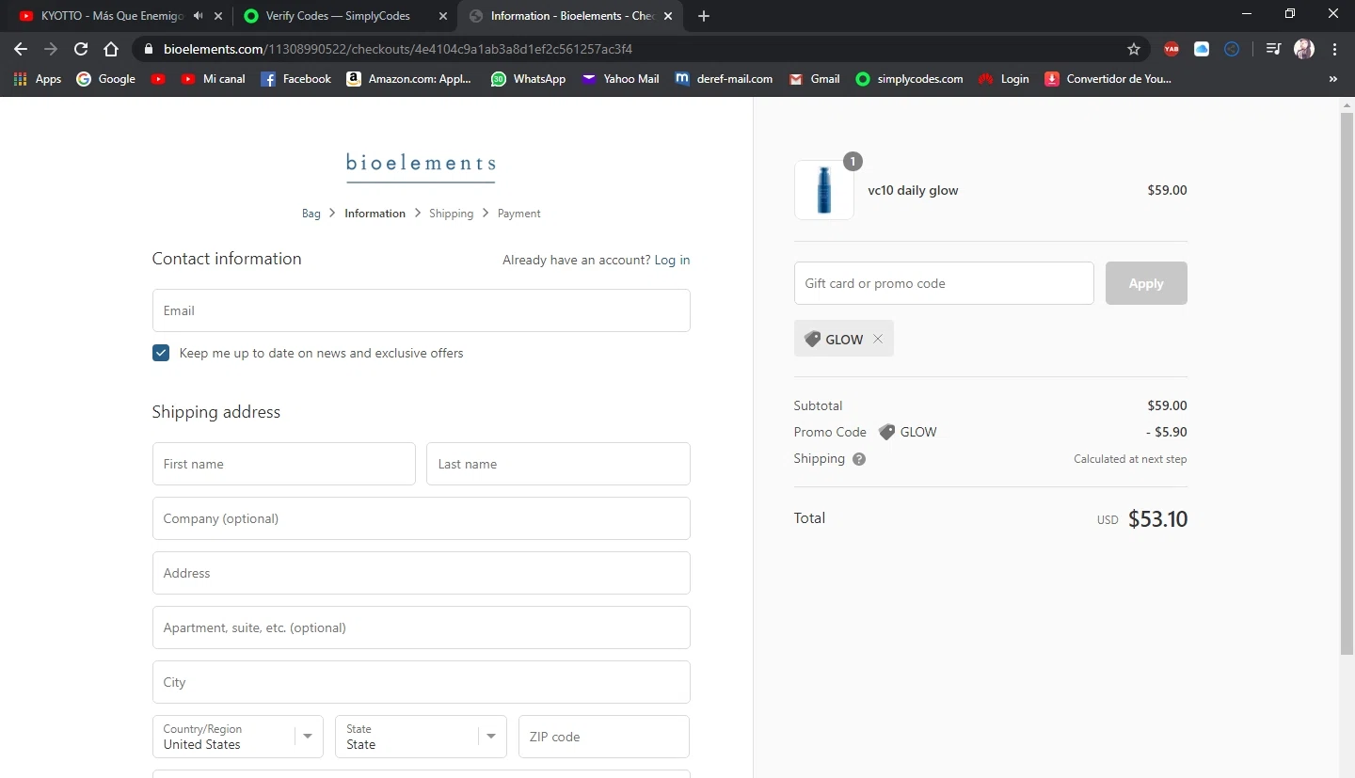The width and height of the screenshot is (1355, 778).
Task: Click the $53.10 total amount
Action: click(x=1157, y=519)
